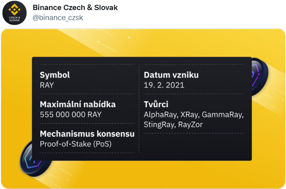This screenshot has width=286, height=189.
Task: Click the AlphaRay, XRay, GammaRay creators line
Action: (x=194, y=114)
